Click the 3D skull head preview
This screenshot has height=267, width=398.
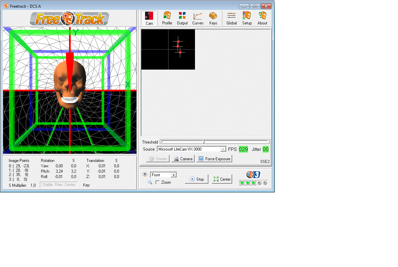coord(70,85)
